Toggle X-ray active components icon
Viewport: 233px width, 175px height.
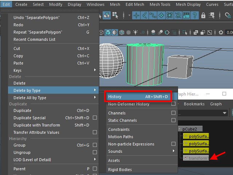203,32
